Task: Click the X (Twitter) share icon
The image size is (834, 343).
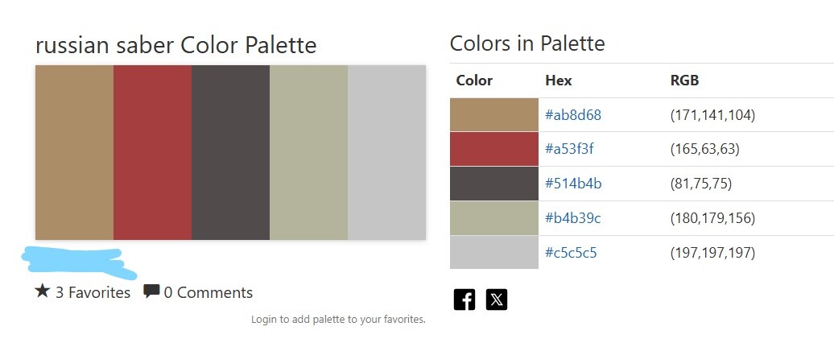Action: click(497, 300)
